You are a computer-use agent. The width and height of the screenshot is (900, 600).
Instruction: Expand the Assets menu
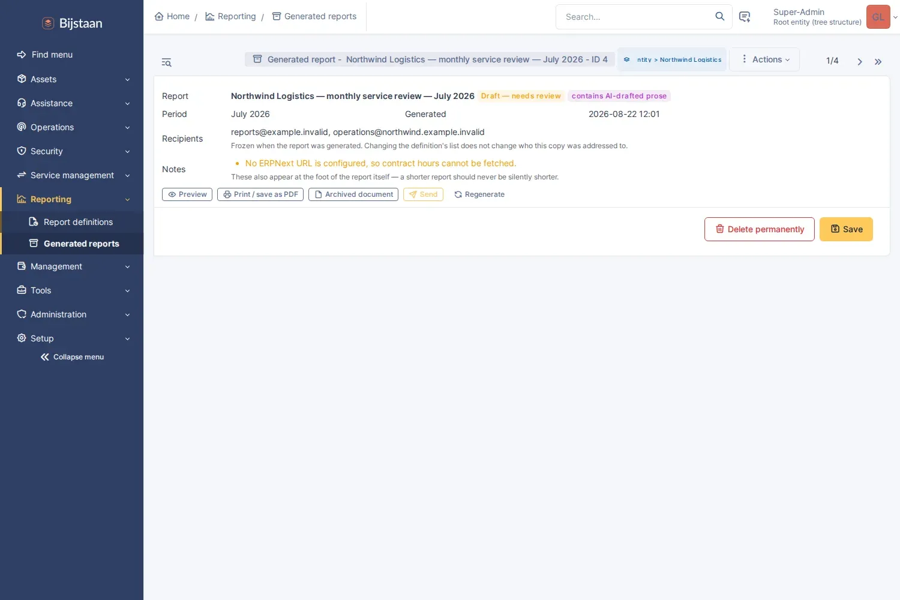pyautogui.click(x=72, y=79)
